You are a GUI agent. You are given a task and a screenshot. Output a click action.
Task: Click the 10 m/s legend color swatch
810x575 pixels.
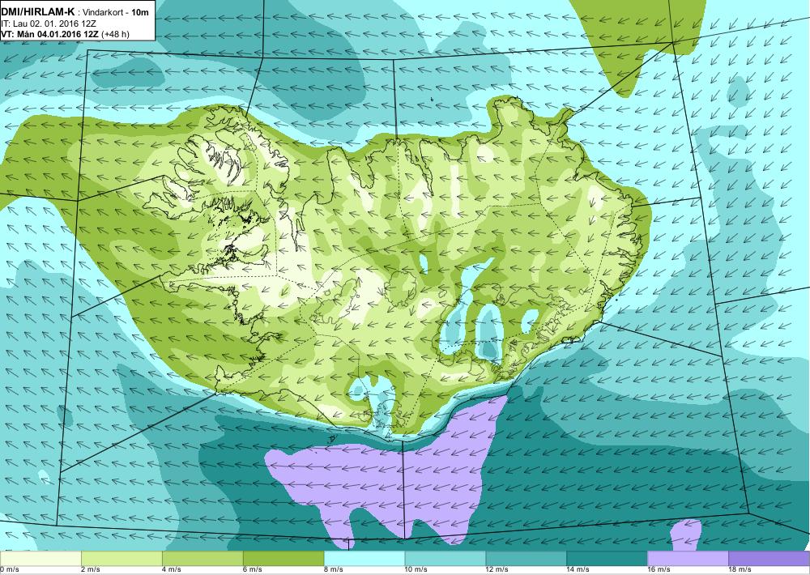click(x=446, y=559)
